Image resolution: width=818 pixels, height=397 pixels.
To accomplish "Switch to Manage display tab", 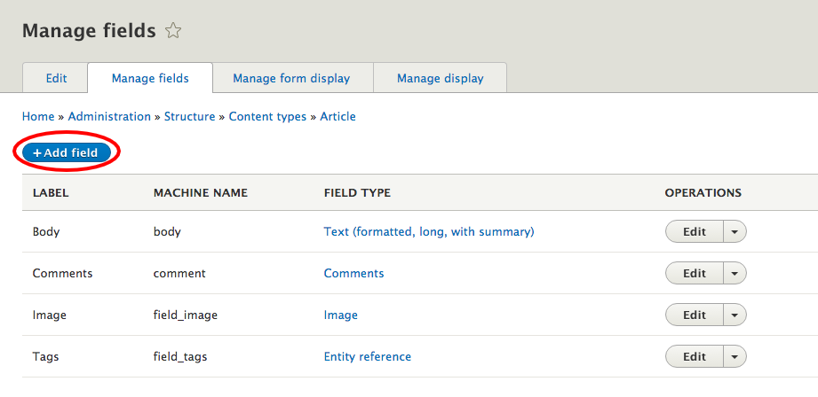I will (x=440, y=79).
